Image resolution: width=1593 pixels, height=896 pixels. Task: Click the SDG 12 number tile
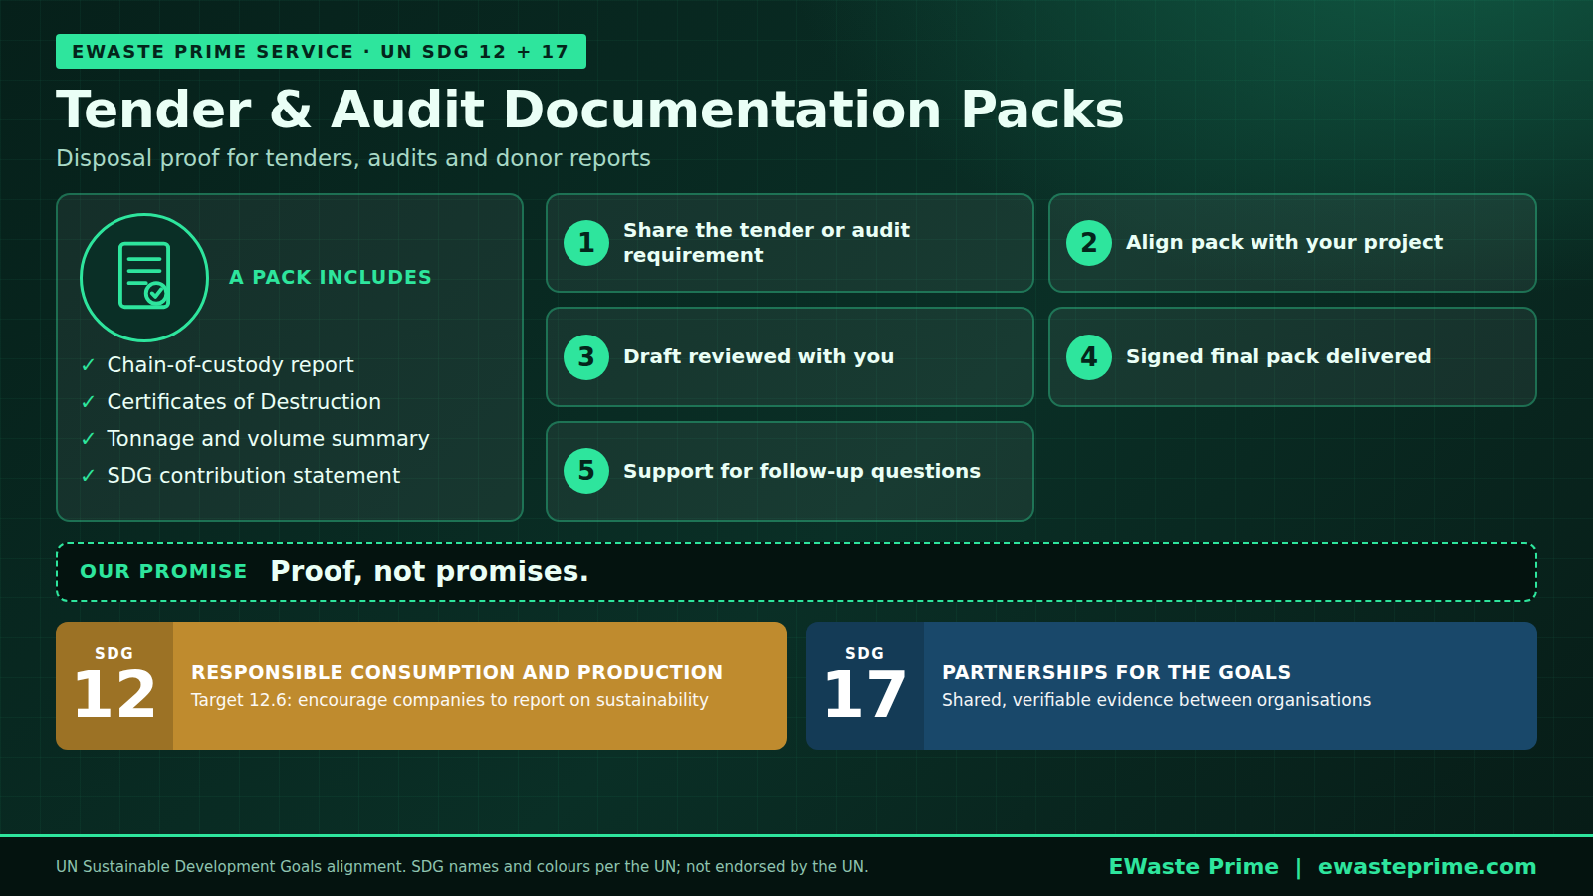point(114,686)
